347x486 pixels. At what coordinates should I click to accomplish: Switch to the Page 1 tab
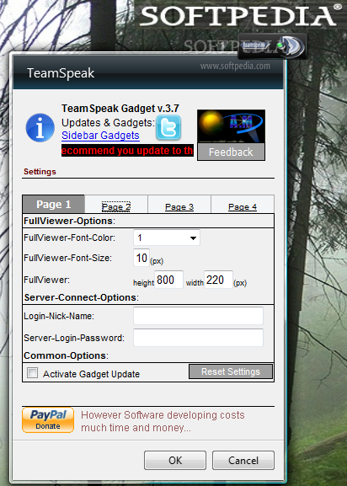[54, 205]
